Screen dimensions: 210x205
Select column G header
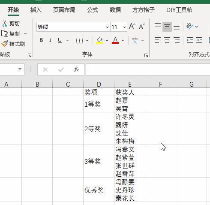click(x=192, y=84)
